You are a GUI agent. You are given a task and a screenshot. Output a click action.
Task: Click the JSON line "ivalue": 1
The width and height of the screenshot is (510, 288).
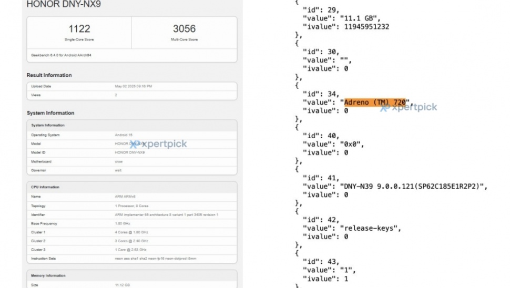[x=325, y=279]
